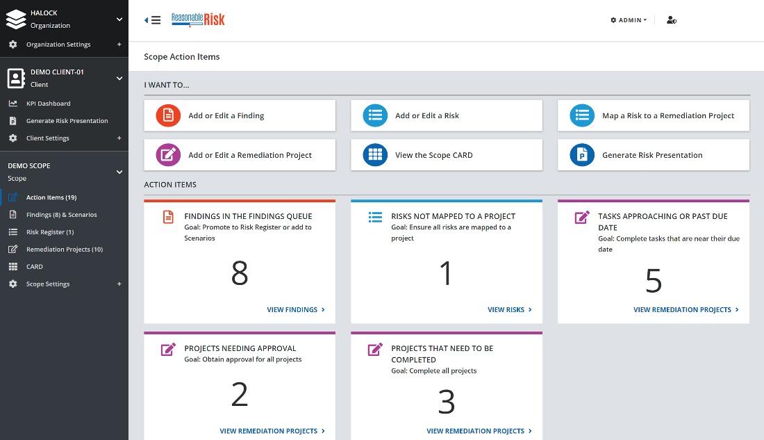Click the purple Add or Edit Remediation Project icon

[x=168, y=155]
